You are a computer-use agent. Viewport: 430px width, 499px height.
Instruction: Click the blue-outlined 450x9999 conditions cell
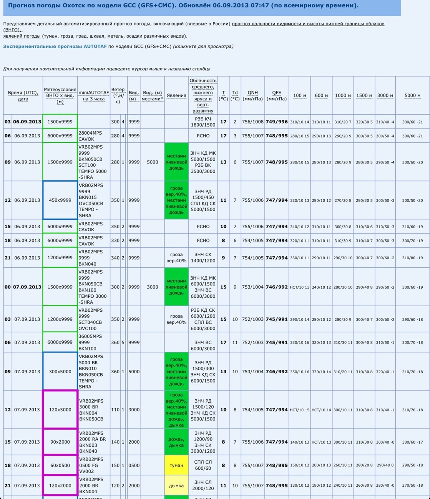coord(60,200)
